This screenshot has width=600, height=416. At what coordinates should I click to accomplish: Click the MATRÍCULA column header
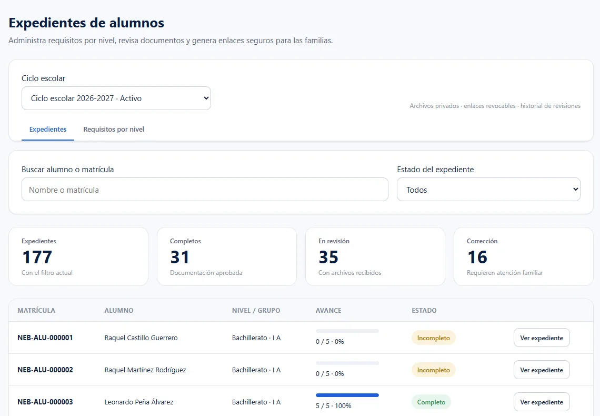(x=36, y=310)
